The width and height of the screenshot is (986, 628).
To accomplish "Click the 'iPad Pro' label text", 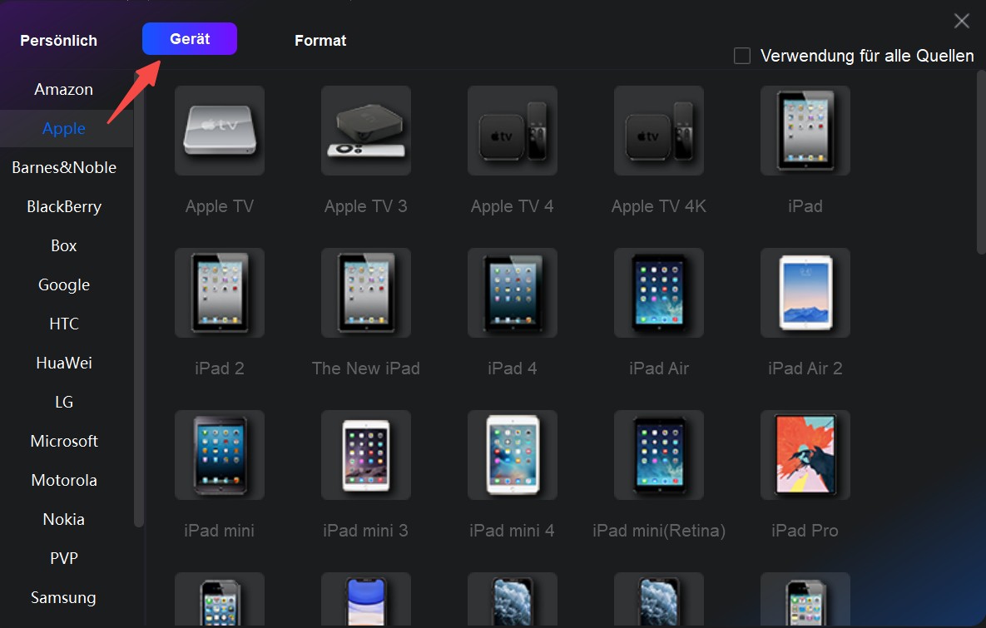I will coord(805,531).
